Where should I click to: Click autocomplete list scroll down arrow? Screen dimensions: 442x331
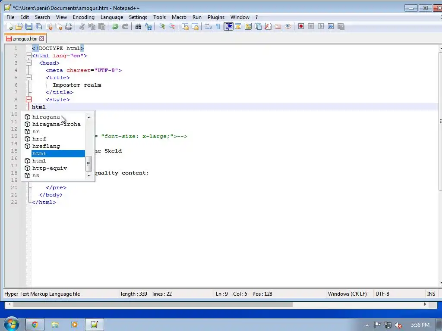tap(89, 176)
